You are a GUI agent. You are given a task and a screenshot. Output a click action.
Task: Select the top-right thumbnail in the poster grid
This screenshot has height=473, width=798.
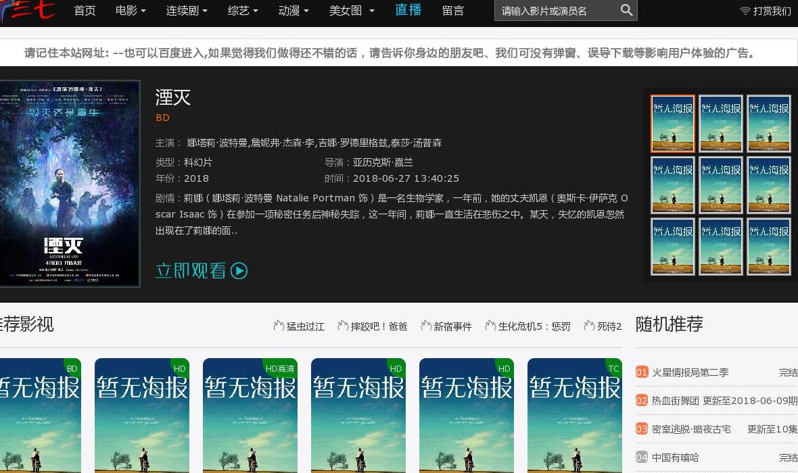coord(768,124)
